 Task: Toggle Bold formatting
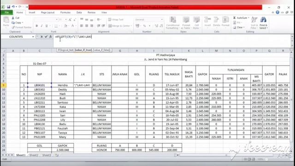click(37, 26)
